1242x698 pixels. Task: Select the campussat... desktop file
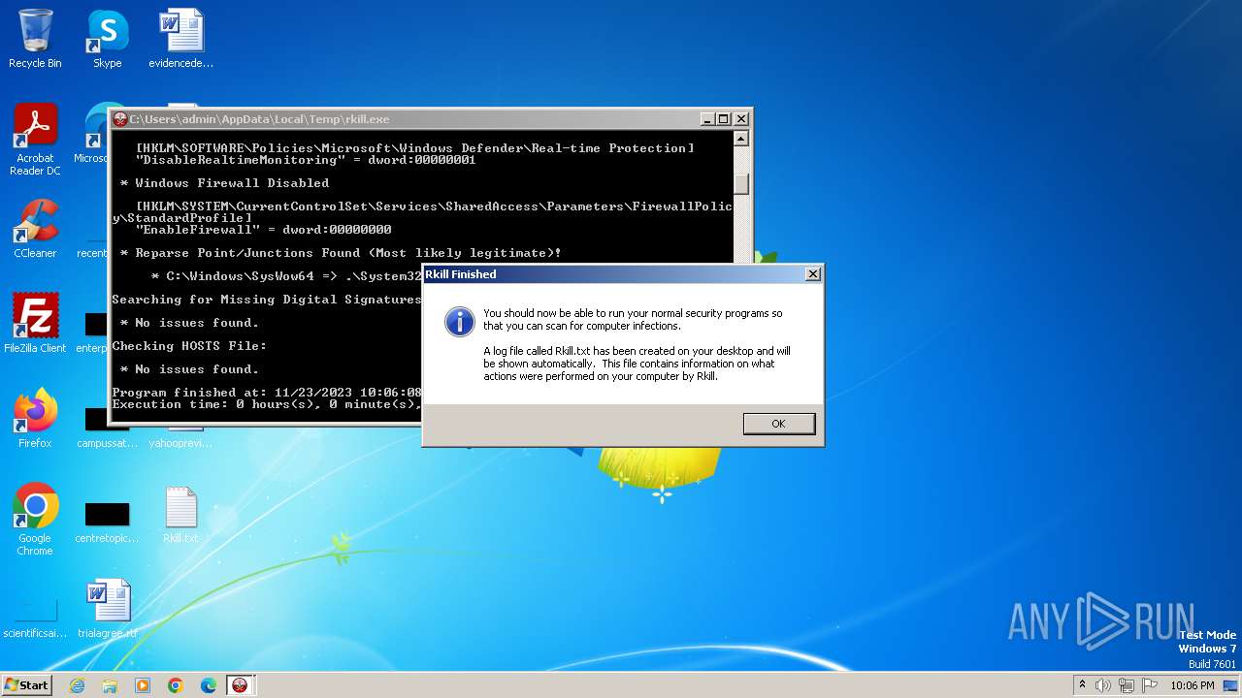click(x=108, y=425)
